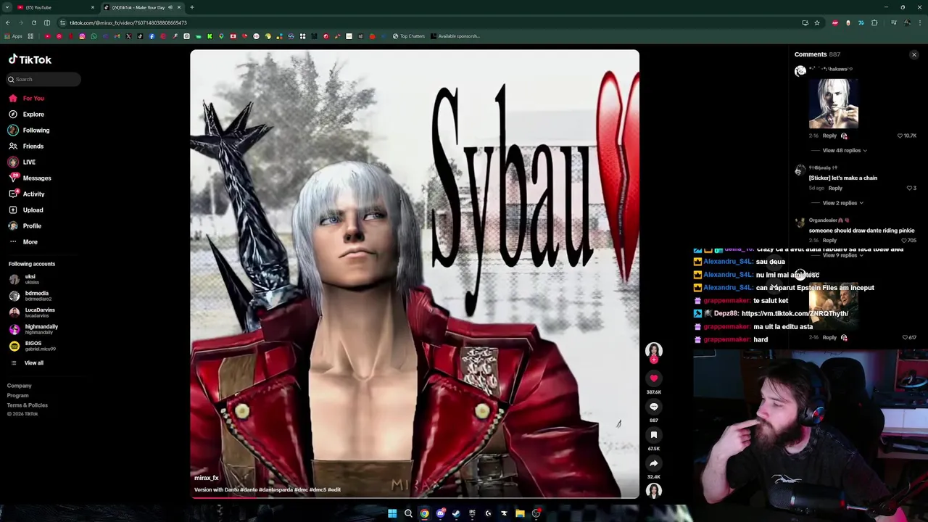The image size is (928, 522).
Task: Open the white-haired character comment image
Action: coord(834,103)
